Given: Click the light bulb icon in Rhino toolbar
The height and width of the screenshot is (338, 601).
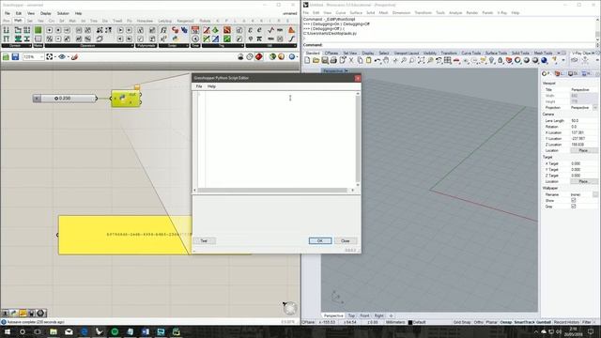Looking at the screenshot, I should [492, 60].
